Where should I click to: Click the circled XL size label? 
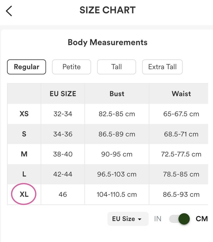24,194
